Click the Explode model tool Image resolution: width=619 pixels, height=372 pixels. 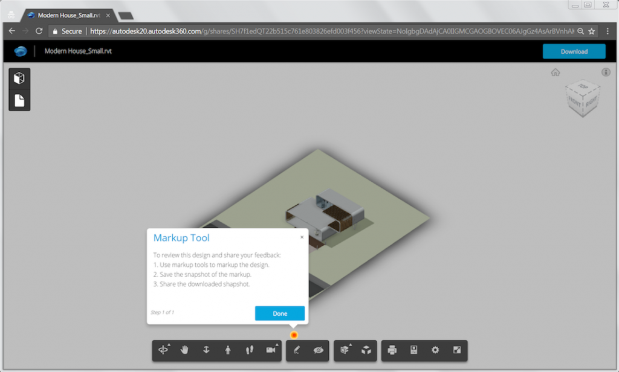pos(366,350)
